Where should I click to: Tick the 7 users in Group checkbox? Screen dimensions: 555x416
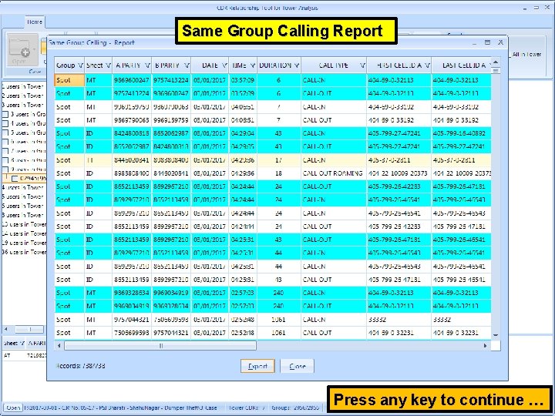coord(5,152)
